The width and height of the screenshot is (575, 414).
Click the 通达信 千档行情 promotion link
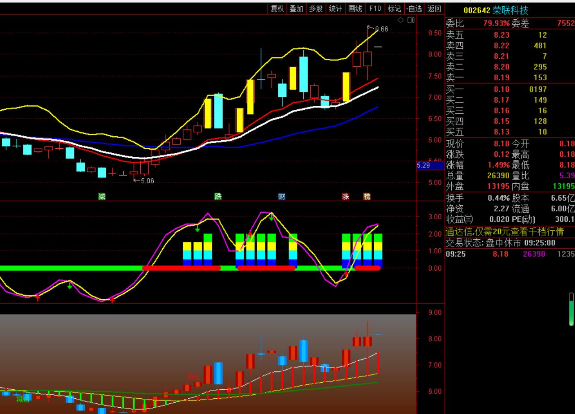pos(504,232)
